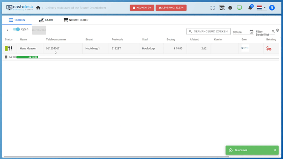Sort by Bron column header
283x159 pixels.
(244, 40)
